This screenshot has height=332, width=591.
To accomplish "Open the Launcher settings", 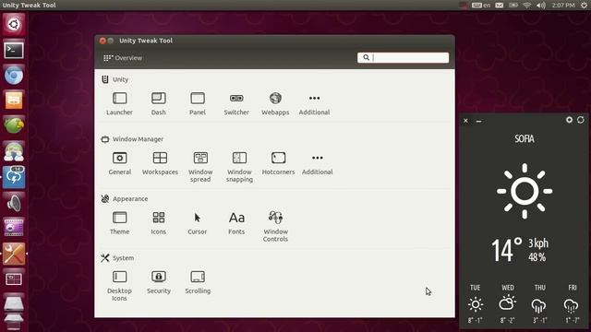I will tap(119, 103).
